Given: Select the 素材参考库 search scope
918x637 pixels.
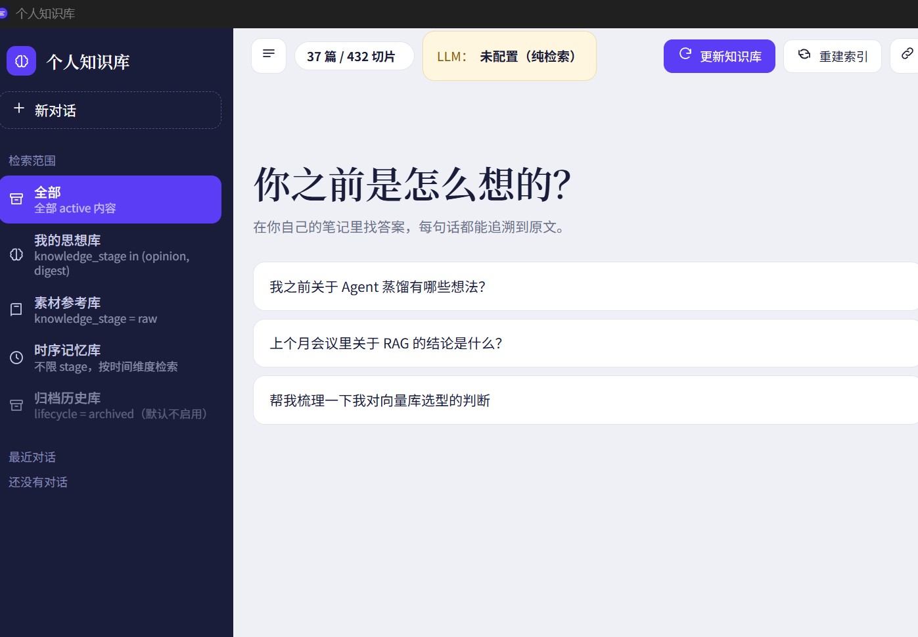Looking at the screenshot, I should tap(110, 310).
